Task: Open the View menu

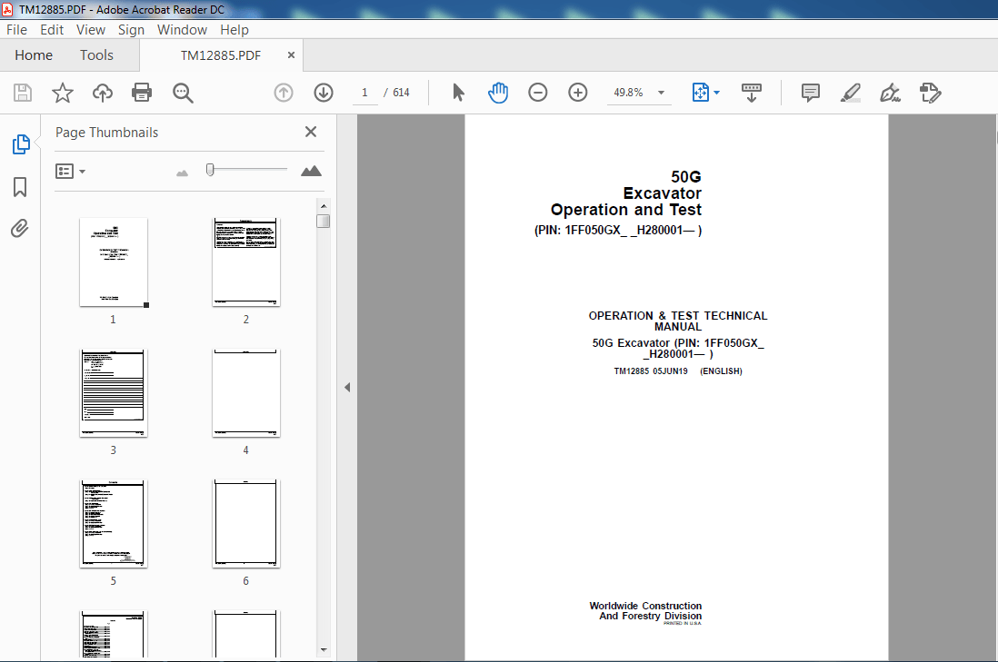Action: pos(91,29)
